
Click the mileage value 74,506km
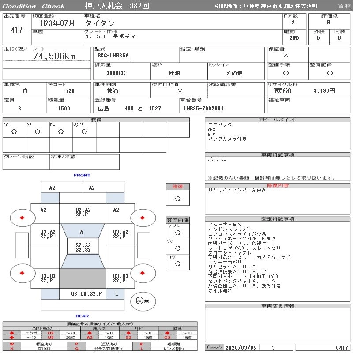coord(55,56)
